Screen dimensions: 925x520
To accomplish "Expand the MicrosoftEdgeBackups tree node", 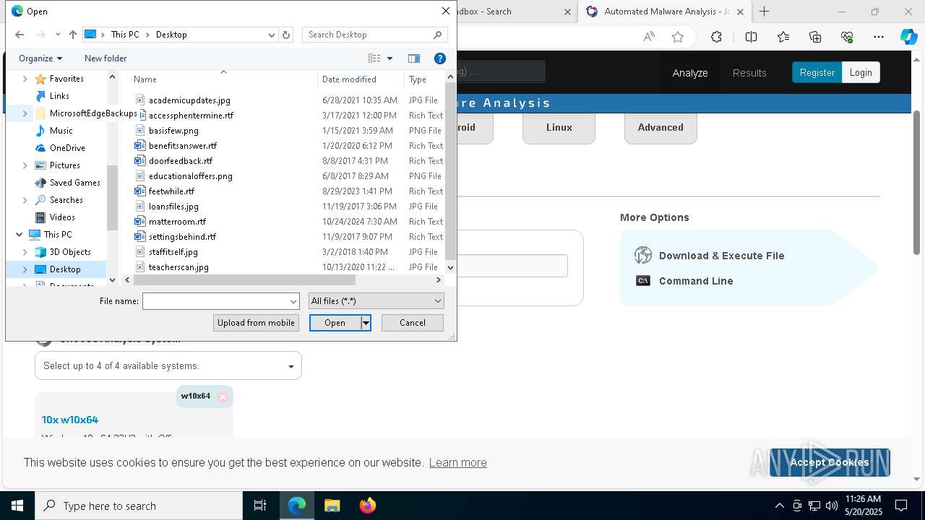I will tap(25, 113).
